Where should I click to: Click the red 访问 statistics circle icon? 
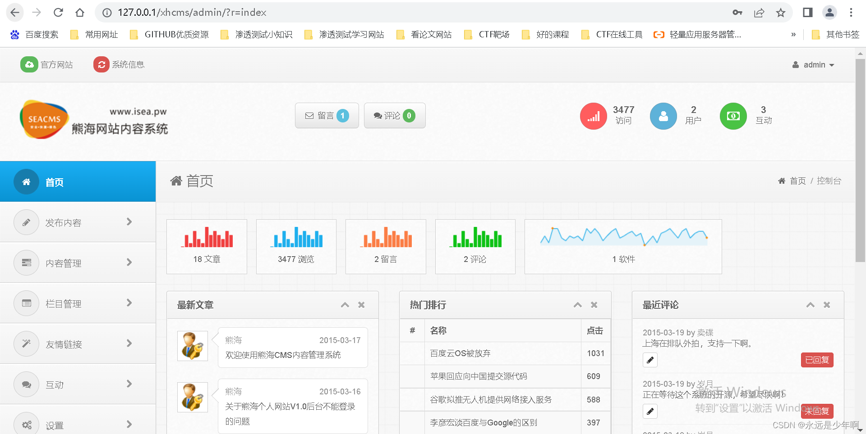coord(594,116)
